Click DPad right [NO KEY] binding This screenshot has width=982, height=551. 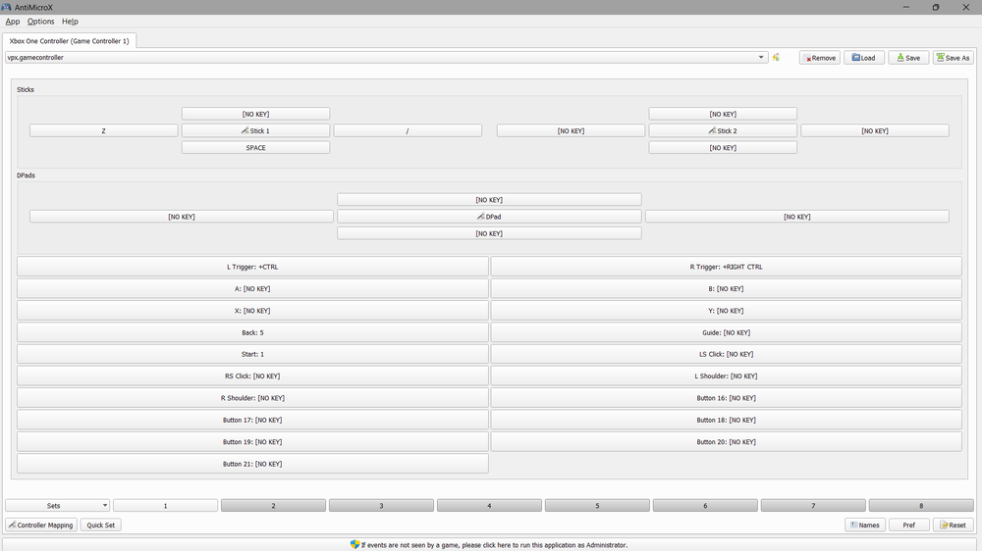(797, 217)
